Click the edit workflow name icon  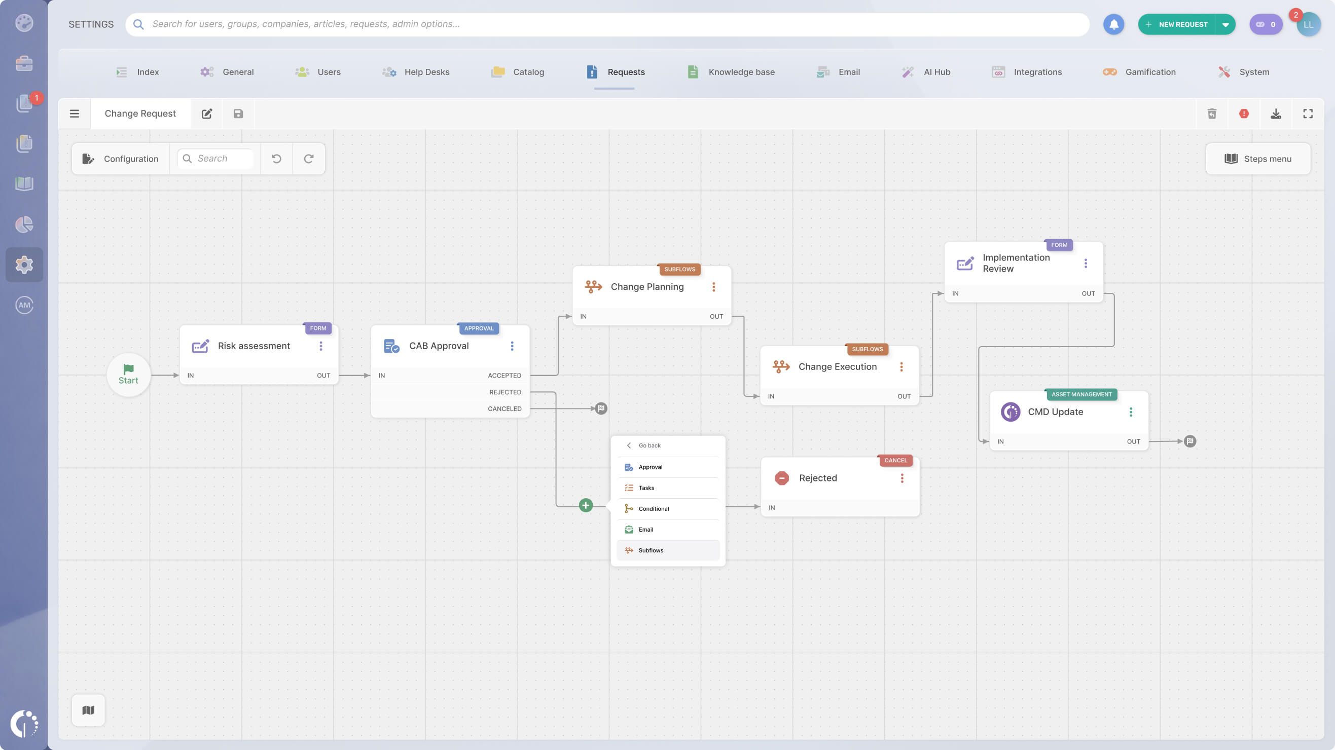pos(207,114)
